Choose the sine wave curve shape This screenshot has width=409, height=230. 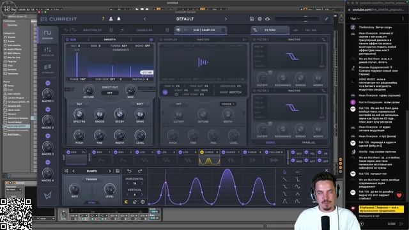(x=297, y=187)
